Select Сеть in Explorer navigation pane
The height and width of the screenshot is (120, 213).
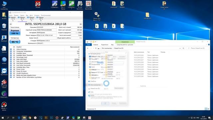92,92
